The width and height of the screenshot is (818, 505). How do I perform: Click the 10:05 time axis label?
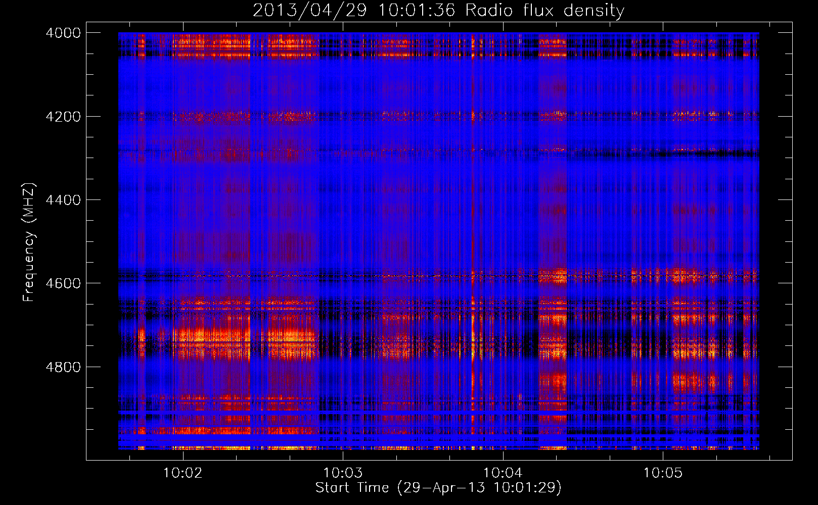pyautogui.click(x=662, y=473)
